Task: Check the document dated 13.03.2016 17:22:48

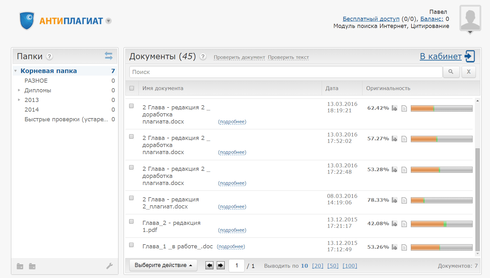Action: coord(131,167)
